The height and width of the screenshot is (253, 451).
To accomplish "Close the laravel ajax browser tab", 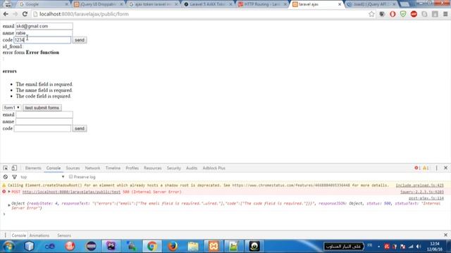I will tap(340, 4).
